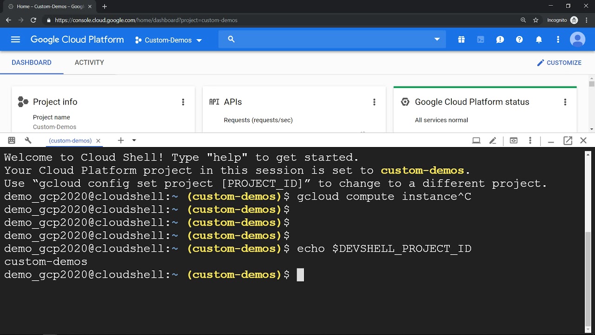Activate Cloud Shell icon in header
This screenshot has width=595, height=335.
coord(481,40)
